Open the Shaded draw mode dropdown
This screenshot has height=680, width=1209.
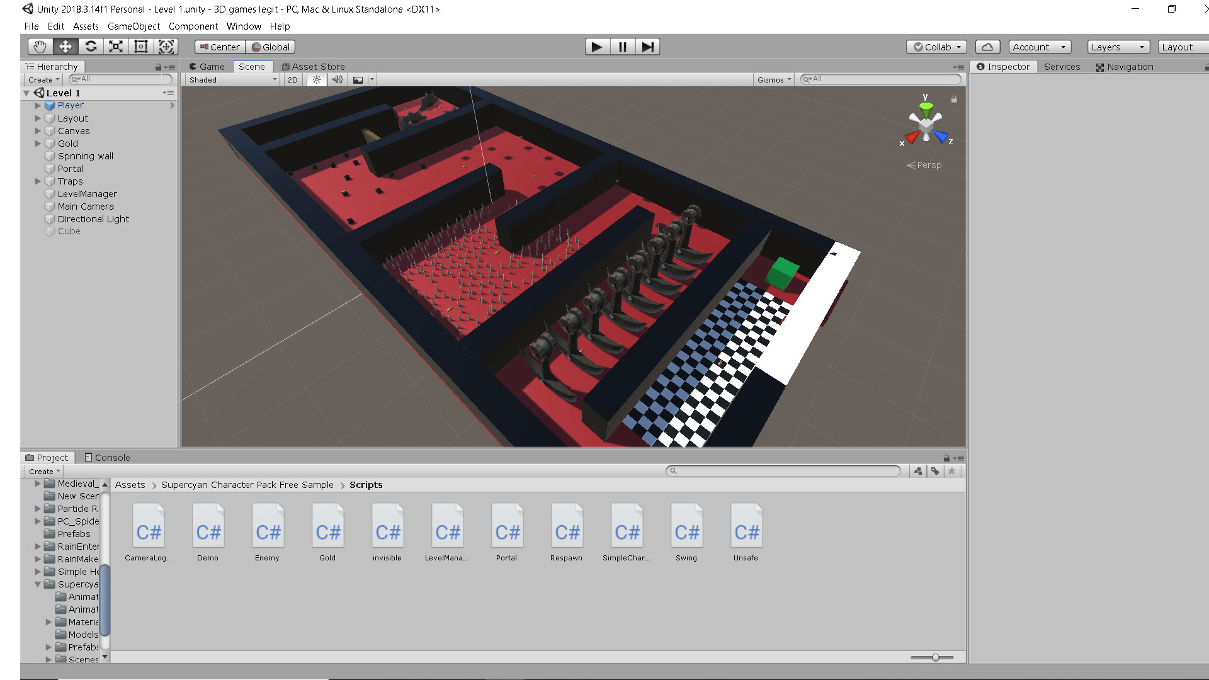(230, 79)
